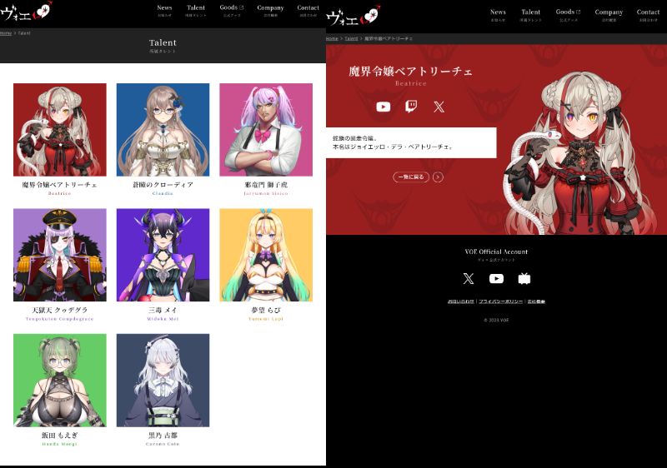Click Home breadcrumb on the Talent list page
Viewport: 667px width, 468px height.
tap(6, 33)
